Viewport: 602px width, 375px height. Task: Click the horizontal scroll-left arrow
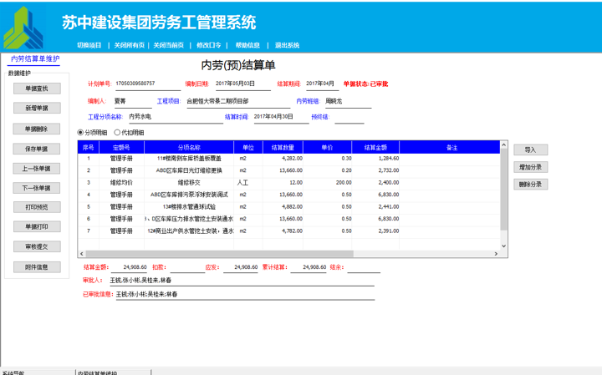(82, 254)
